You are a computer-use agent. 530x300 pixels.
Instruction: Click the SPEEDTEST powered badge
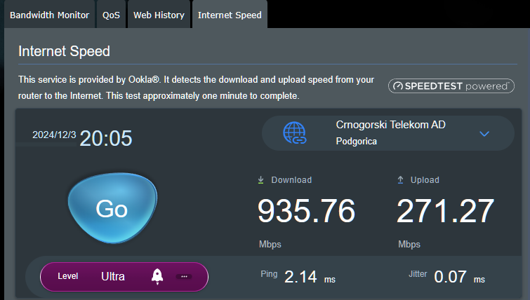(x=451, y=86)
